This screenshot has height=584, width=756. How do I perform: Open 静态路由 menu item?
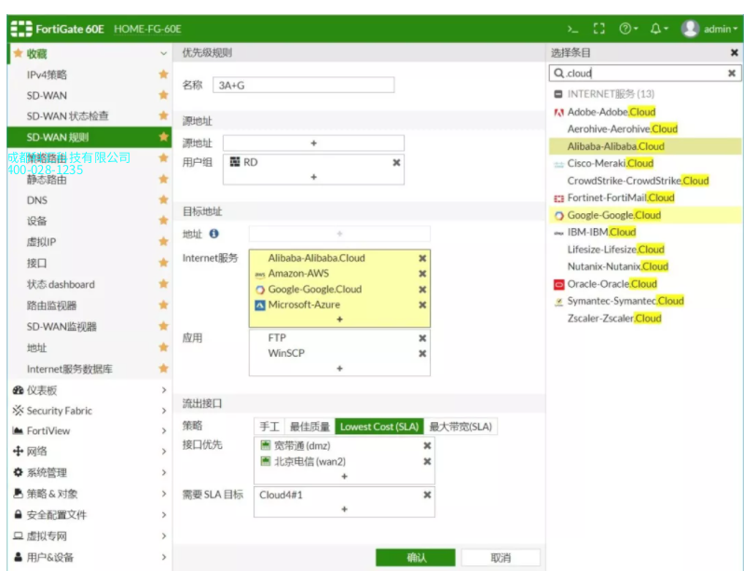[x=47, y=180]
